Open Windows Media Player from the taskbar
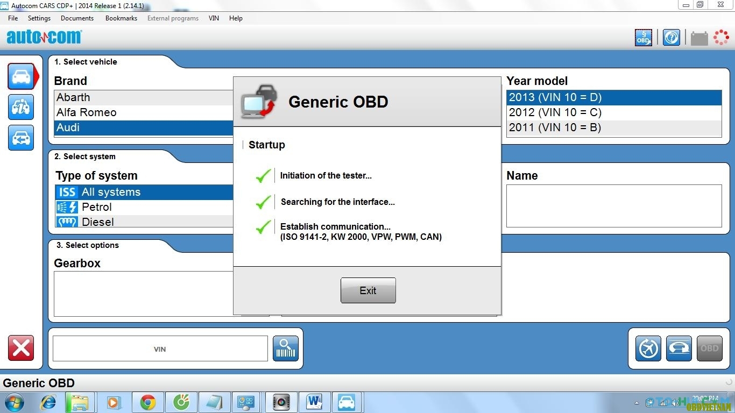Image resolution: width=735 pixels, height=413 pixels. click(114, 402)
